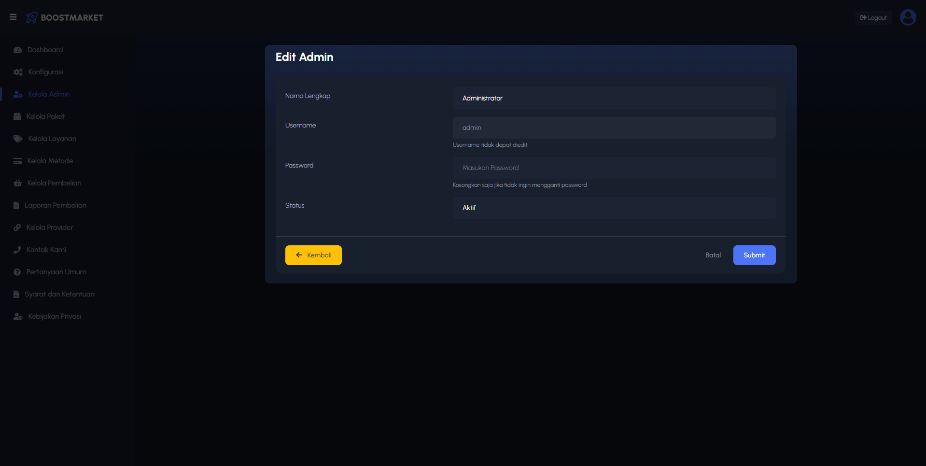
Task: Focus the Masukan Password field
Action: pos(614,168)
